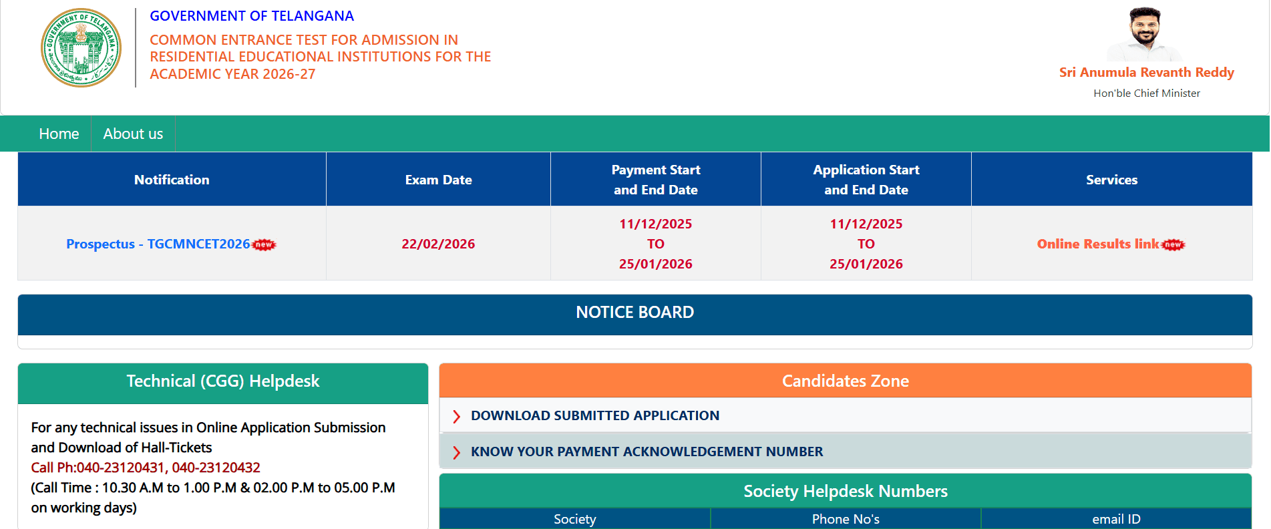Click the Services column header

coord(1111,180)
